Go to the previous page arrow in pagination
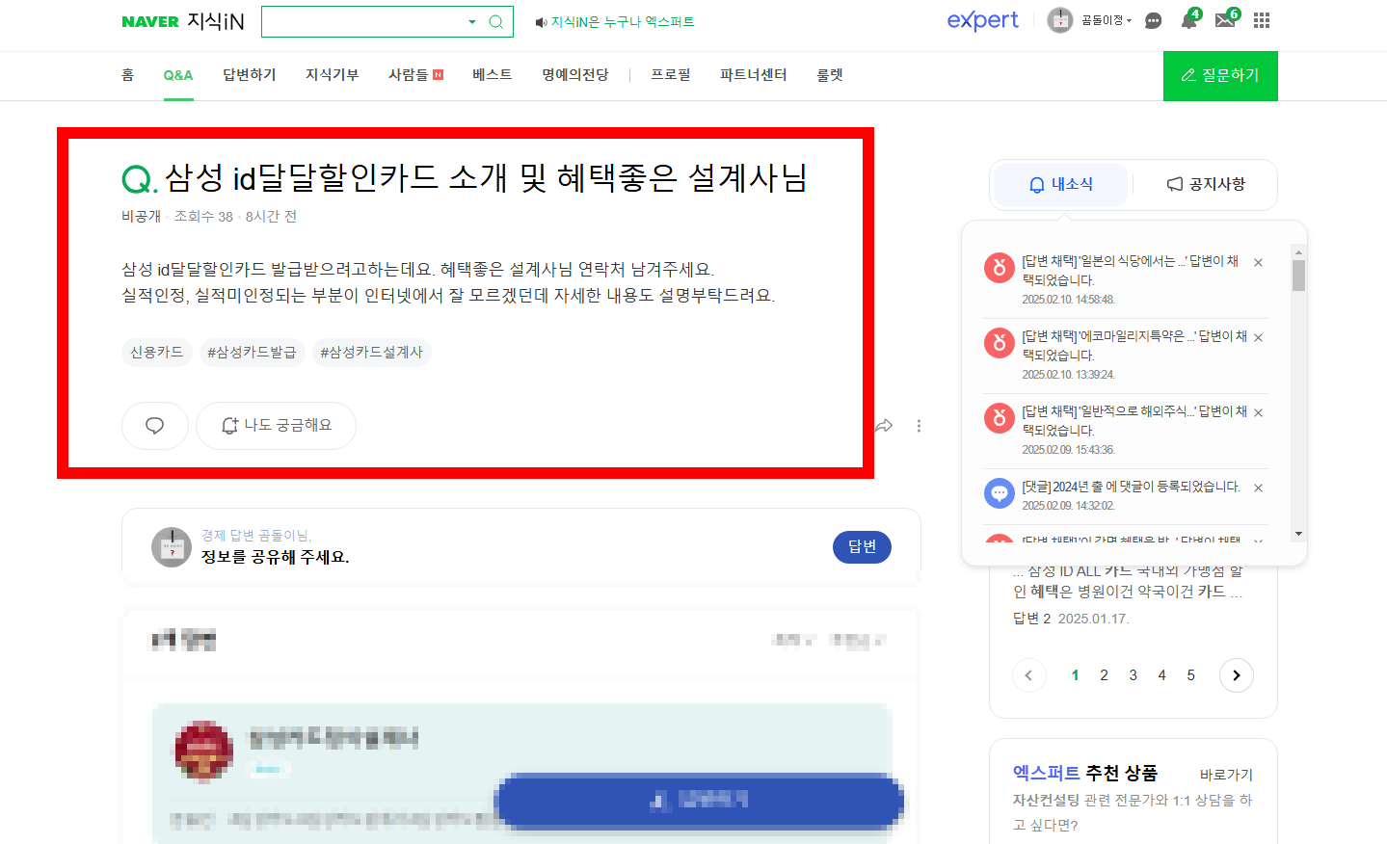Image resolution: width=1387 pixels, height=844 pixels. coord(1028,675)
